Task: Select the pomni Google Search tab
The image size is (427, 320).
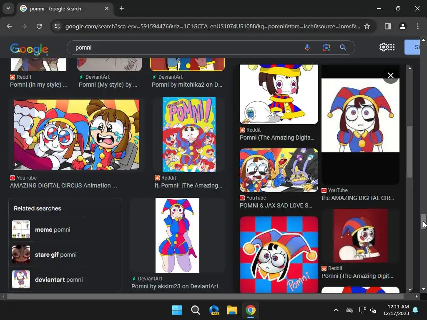Action: (x=65, y=8)
